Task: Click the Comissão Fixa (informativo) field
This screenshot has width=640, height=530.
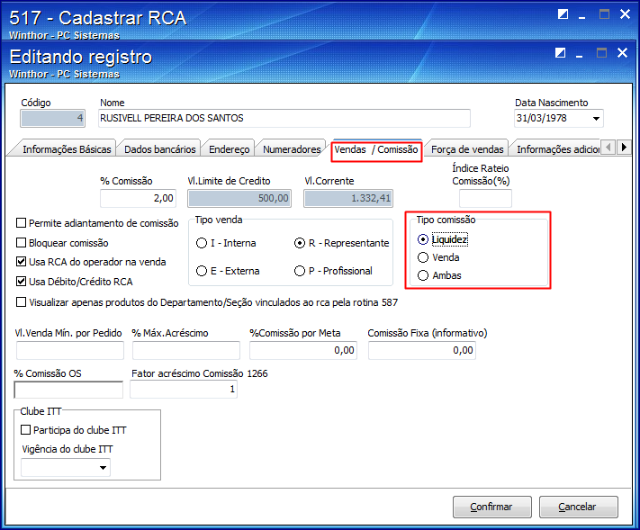Action: (x=422, y=350)
